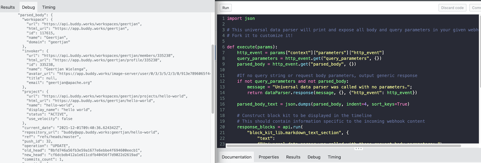Click line 6 'def execute(params):'

coord(252,47)
